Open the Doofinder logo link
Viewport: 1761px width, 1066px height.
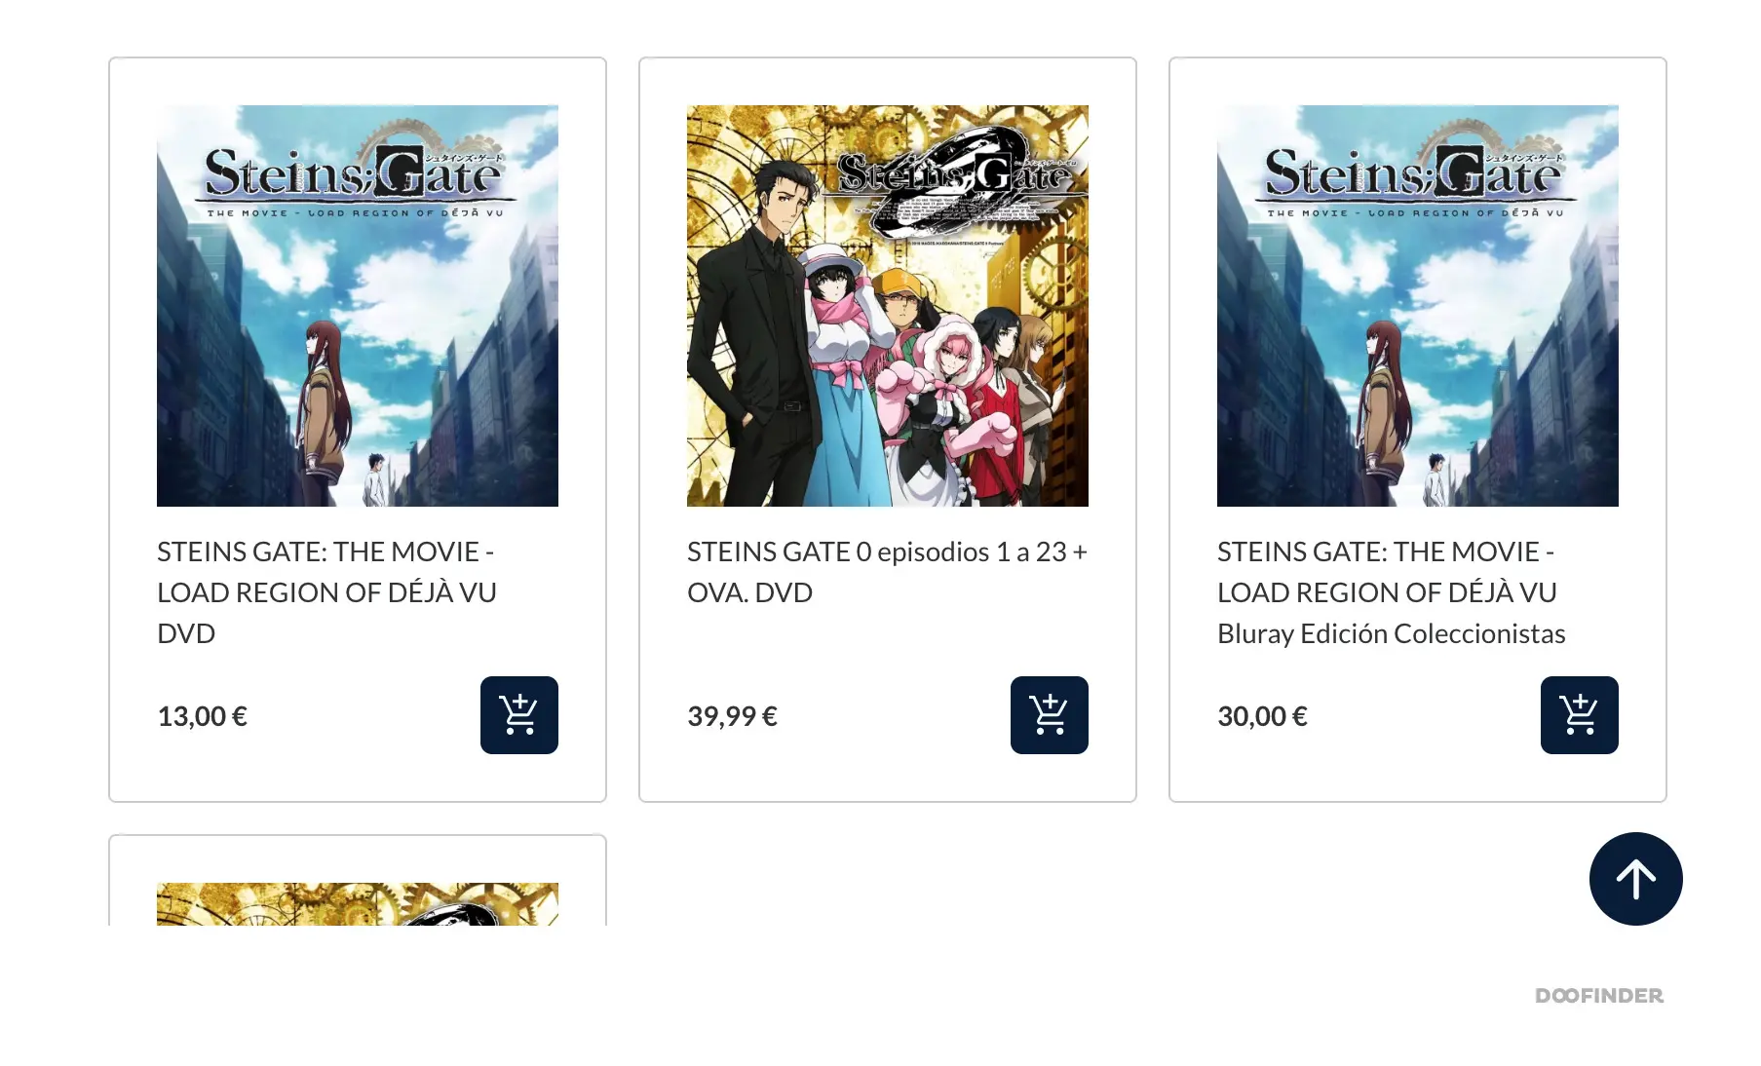[x=1599, y=995]
